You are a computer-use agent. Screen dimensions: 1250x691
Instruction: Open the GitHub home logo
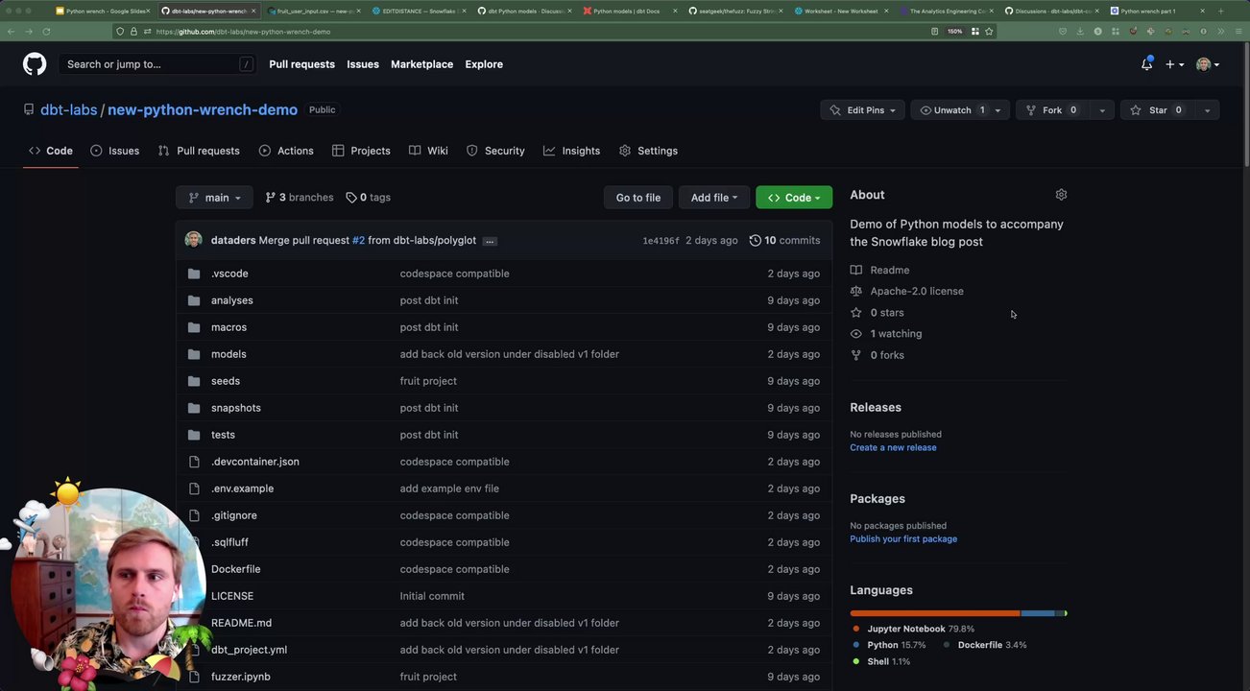(35, 64)
